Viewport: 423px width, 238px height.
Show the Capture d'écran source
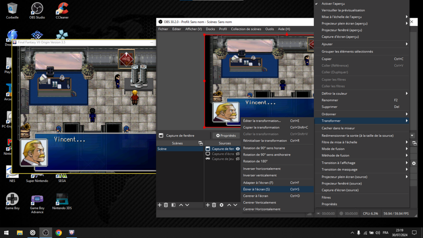tap(238, 154)
